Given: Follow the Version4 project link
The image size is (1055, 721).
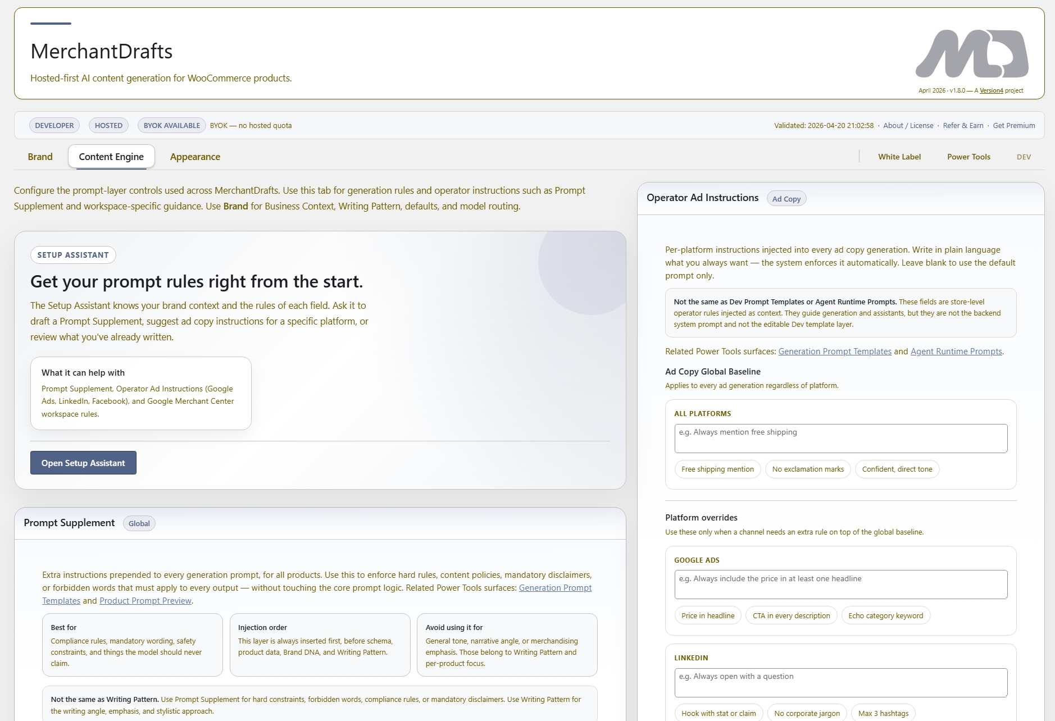Looking at the screenshot, I should point(991,90).
